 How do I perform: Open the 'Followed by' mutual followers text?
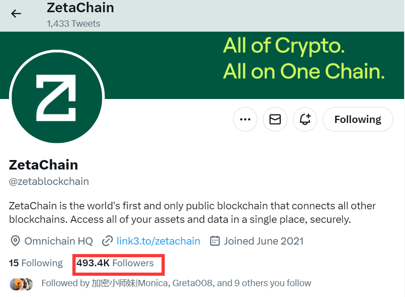[176, 283]
